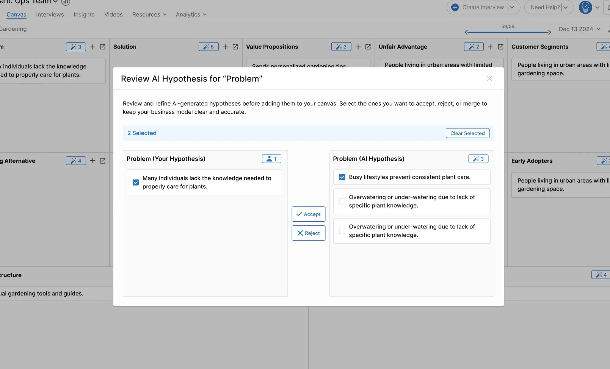The height and width of the screenshot is (369, 610).
Task: Click the AI Hypothesis magic wand badge
Action: coord(478,159)
